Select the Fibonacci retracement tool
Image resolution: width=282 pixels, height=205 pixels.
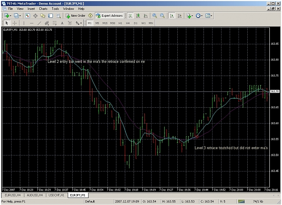point(55,23)
